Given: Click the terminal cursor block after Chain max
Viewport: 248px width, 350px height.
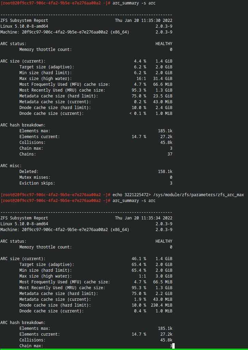Looking at the screenshot, I should [x=173, y=346].
